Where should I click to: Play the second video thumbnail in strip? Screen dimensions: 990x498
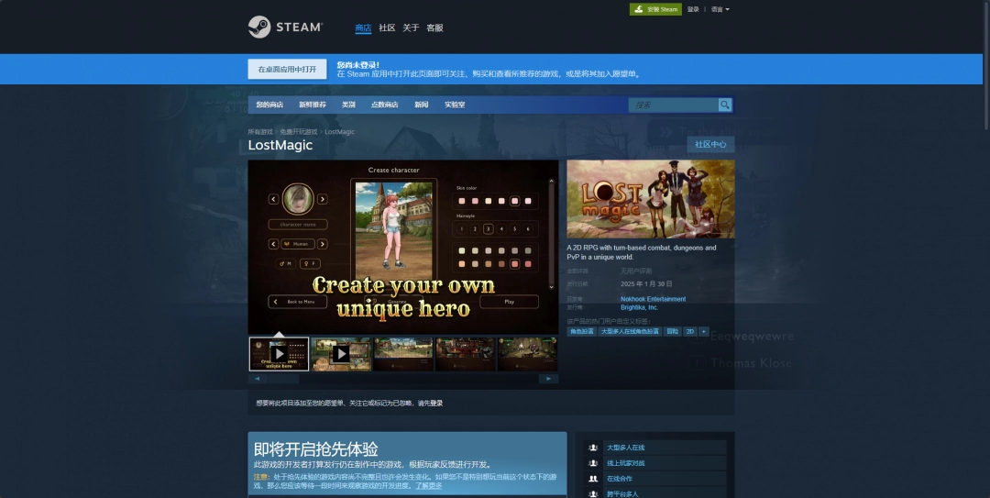click(341, 354)
